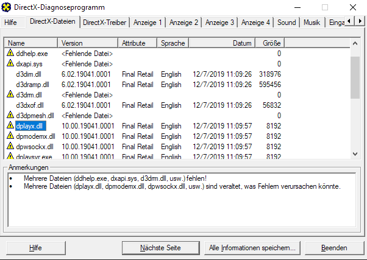This screenshot has width=367, height=260.
Task: Click size value 318976 of d3dim.dll
Action: (270, 74)
